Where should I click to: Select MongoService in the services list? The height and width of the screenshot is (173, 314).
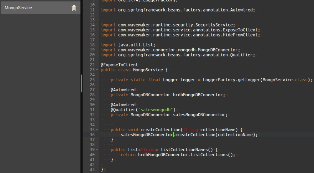click(x=18, y=8)
